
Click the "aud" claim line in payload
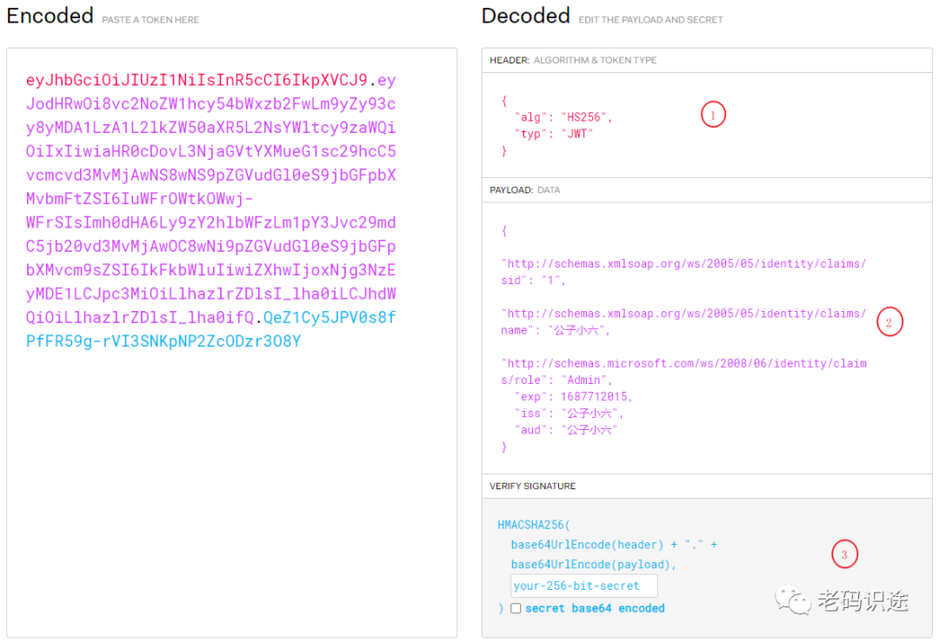tap(568, 430)
